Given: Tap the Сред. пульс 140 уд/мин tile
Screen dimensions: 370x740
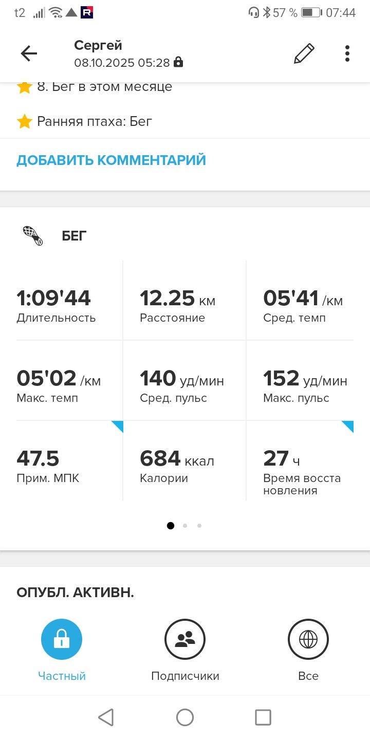Looking at the screenshot, I should click(x=184, y=381).
